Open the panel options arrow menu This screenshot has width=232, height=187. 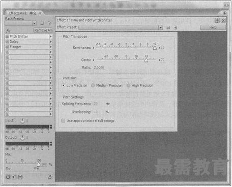tap(225, 13)
